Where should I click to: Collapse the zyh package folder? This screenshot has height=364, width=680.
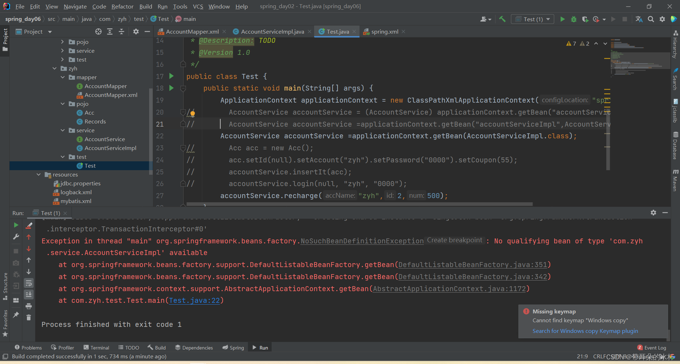[55, 68]
